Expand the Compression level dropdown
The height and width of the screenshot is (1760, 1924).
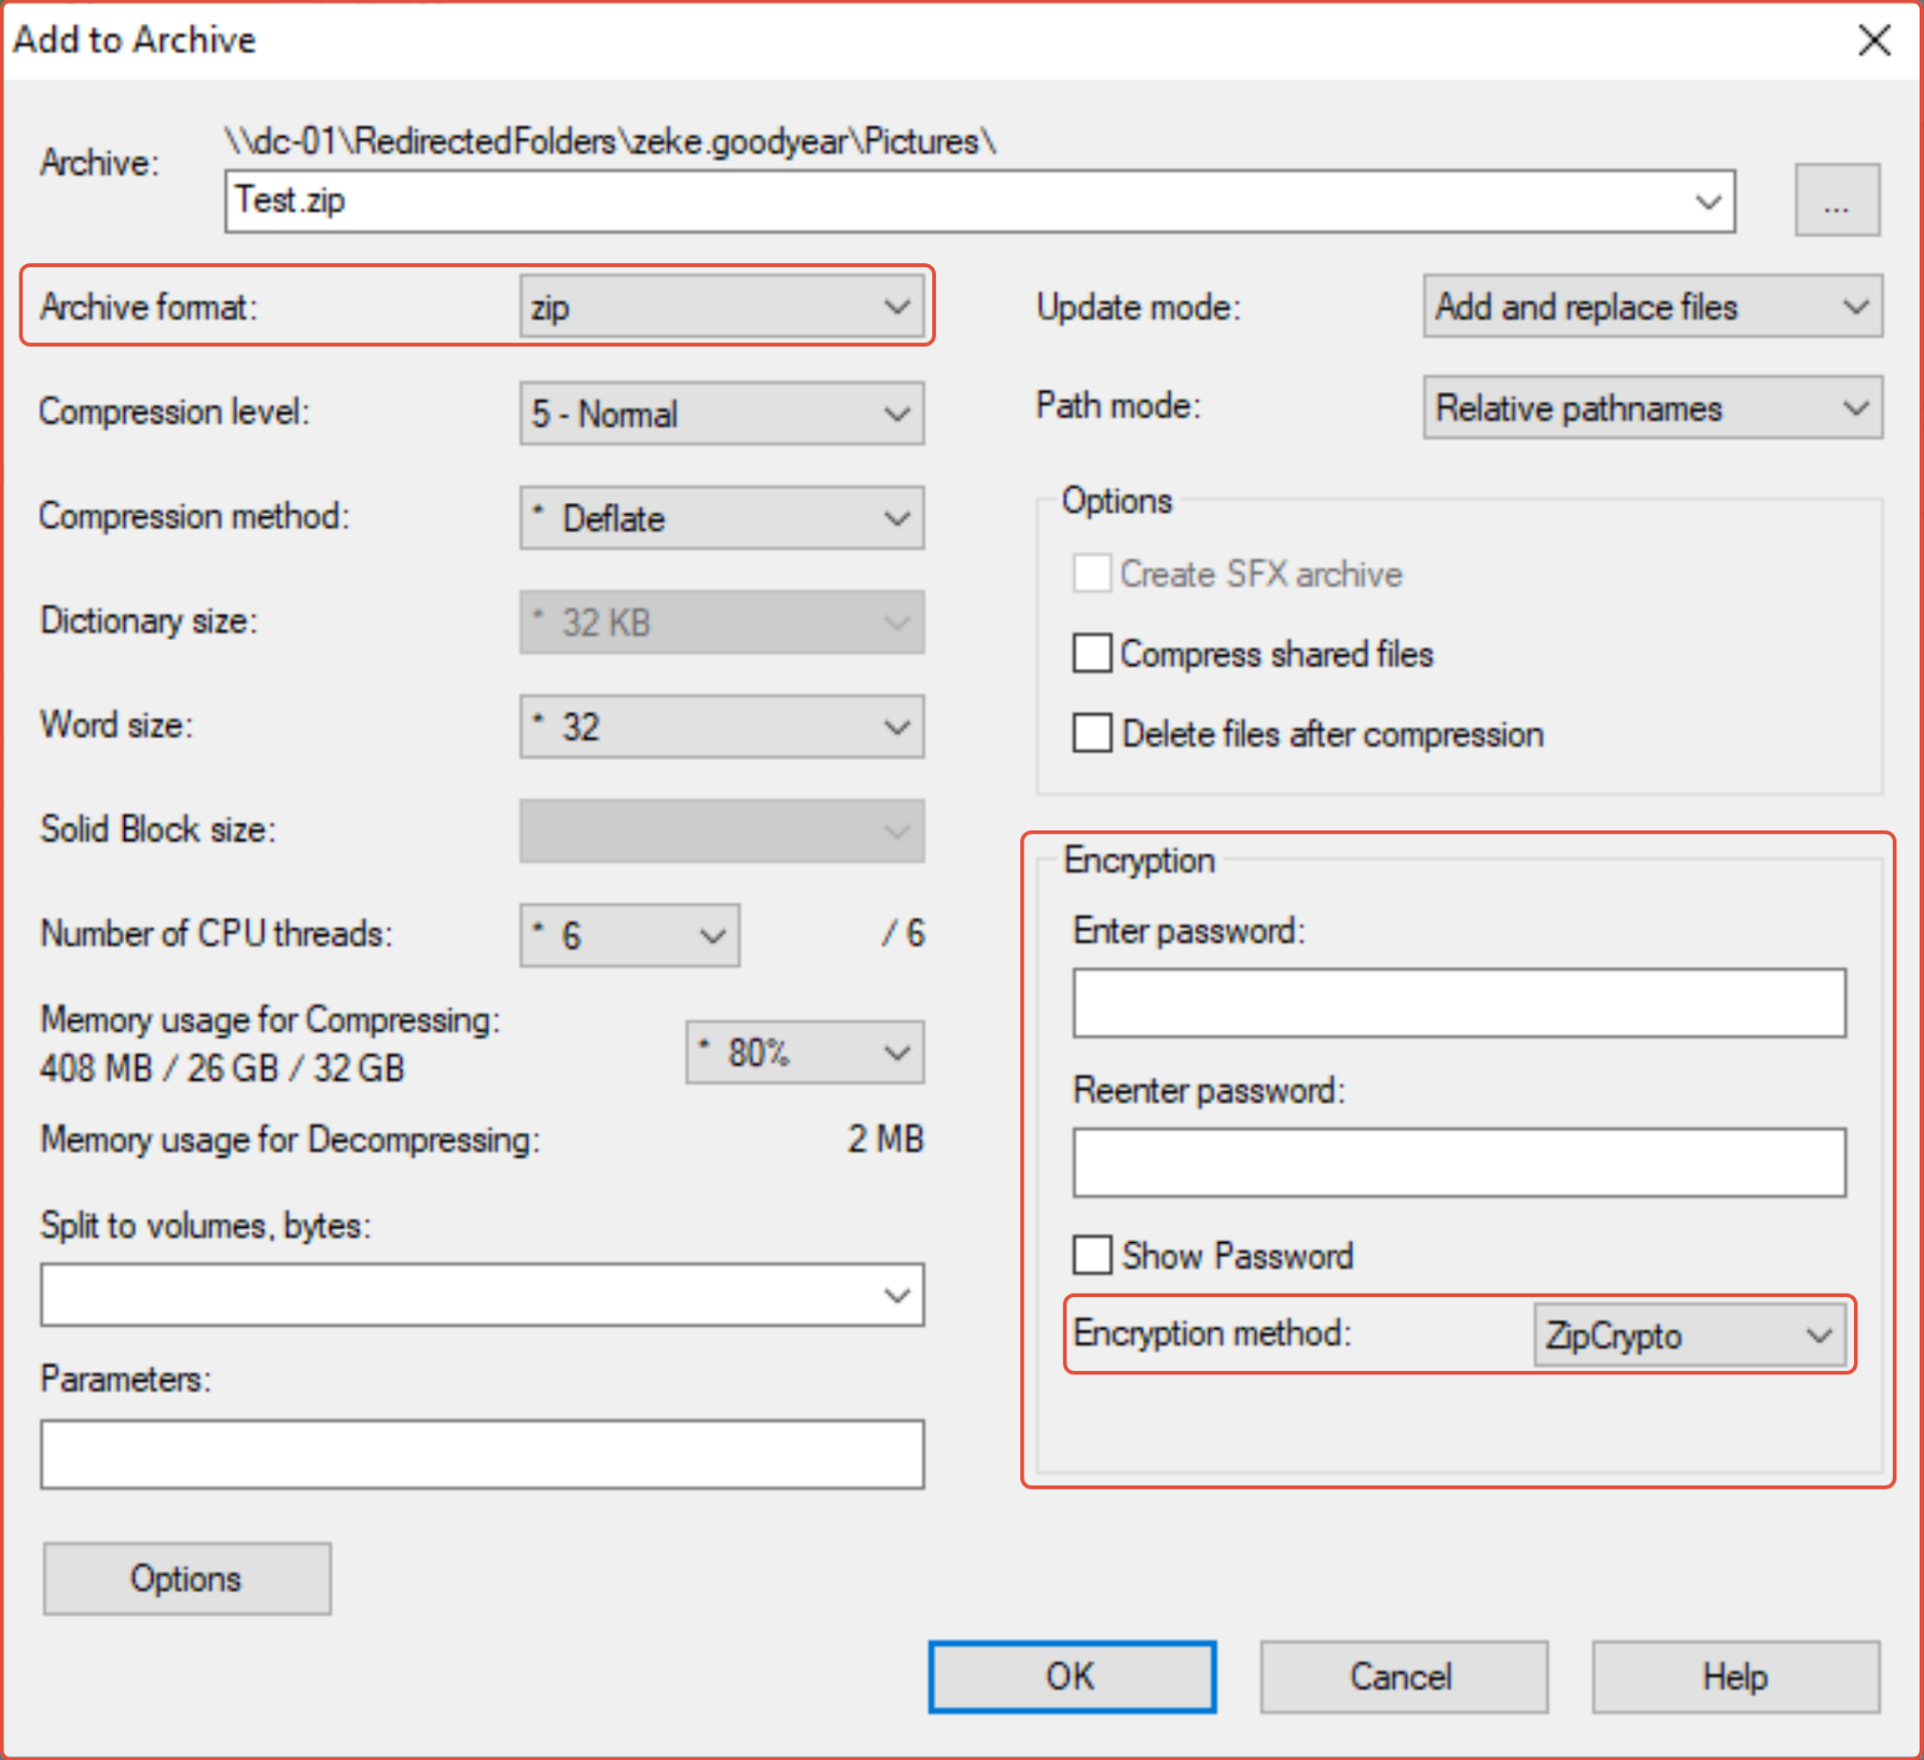(721, 414)
